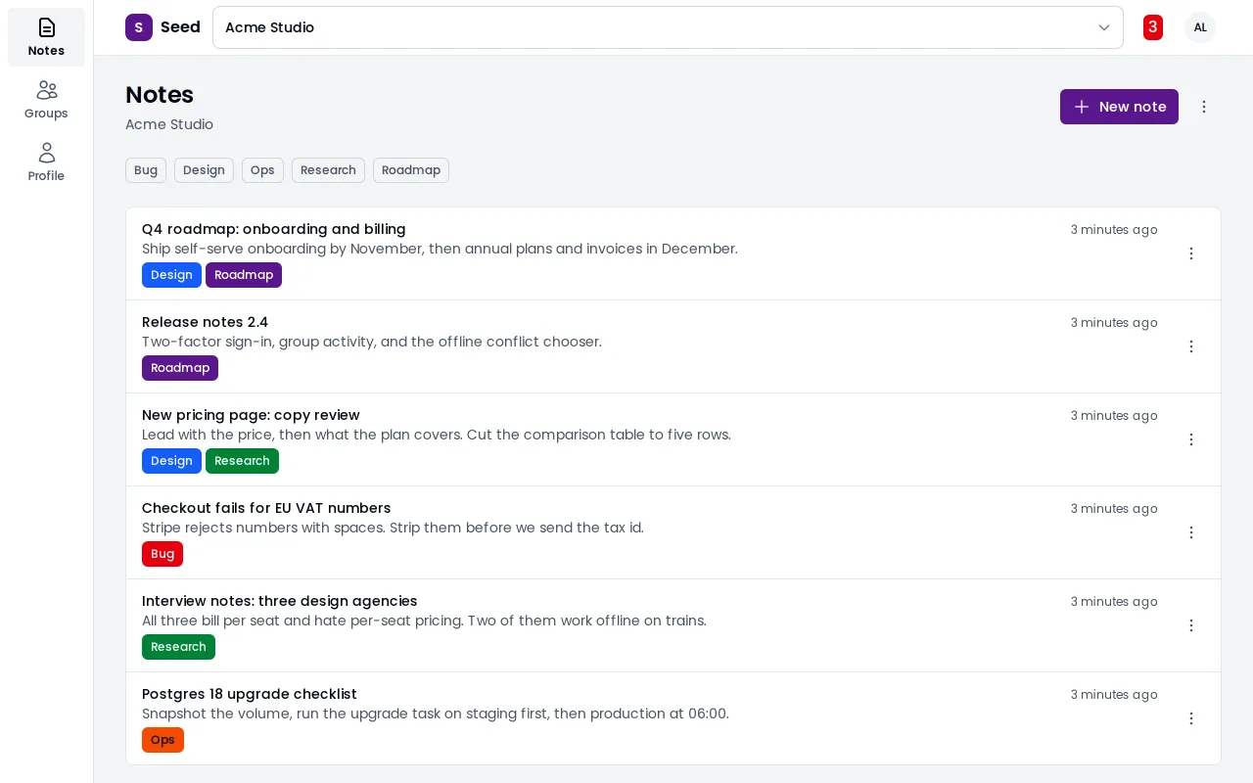Click the Ship self-serve onboarding description

[440, 249]
